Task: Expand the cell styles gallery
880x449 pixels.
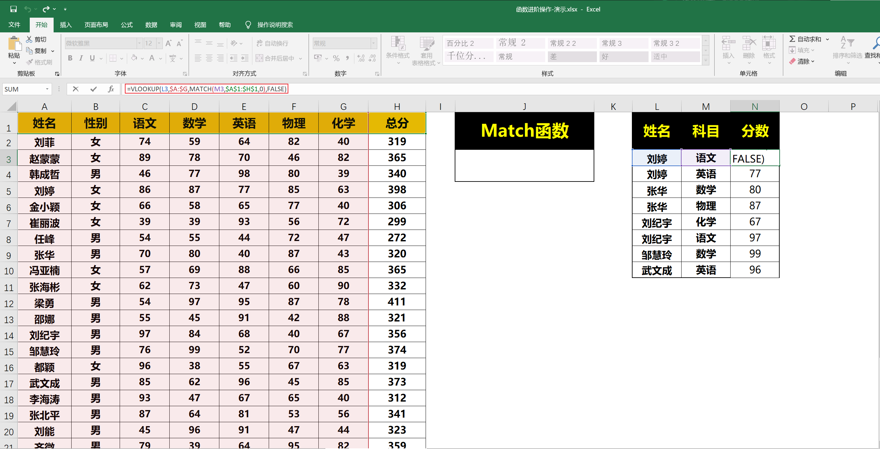Action: (x=705, y=61)
